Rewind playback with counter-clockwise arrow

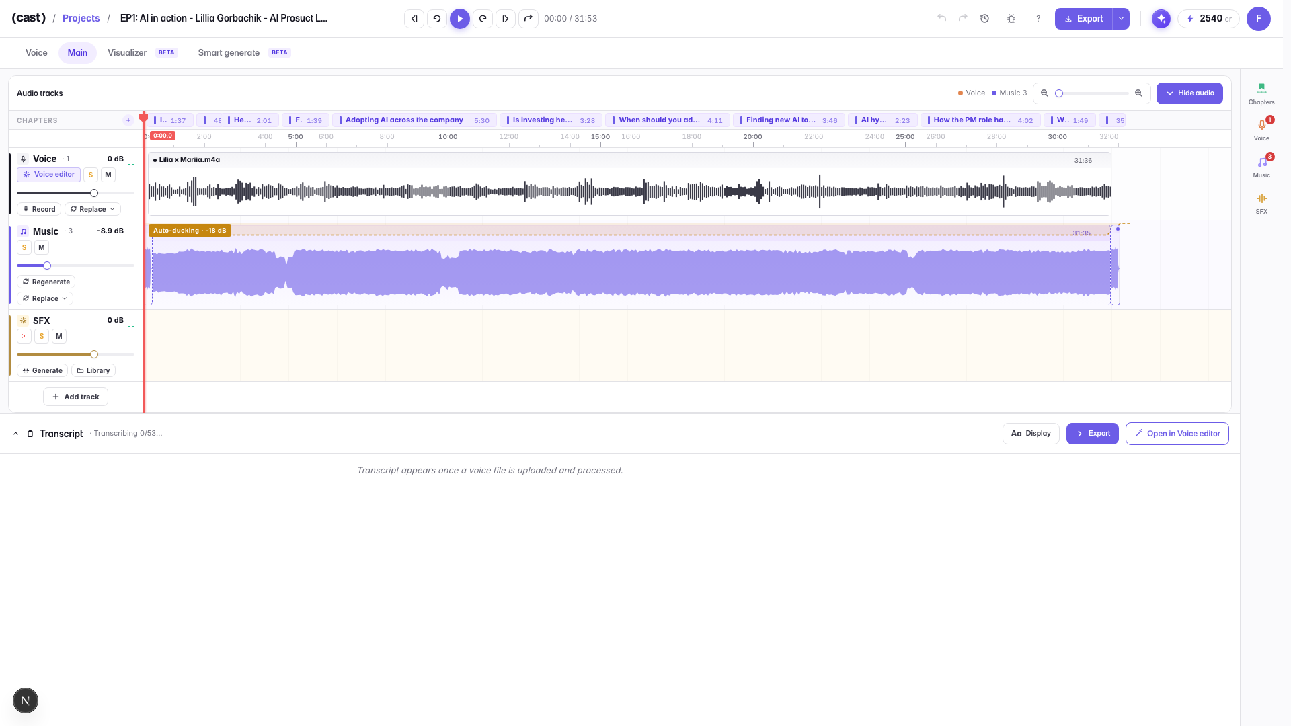437,19
